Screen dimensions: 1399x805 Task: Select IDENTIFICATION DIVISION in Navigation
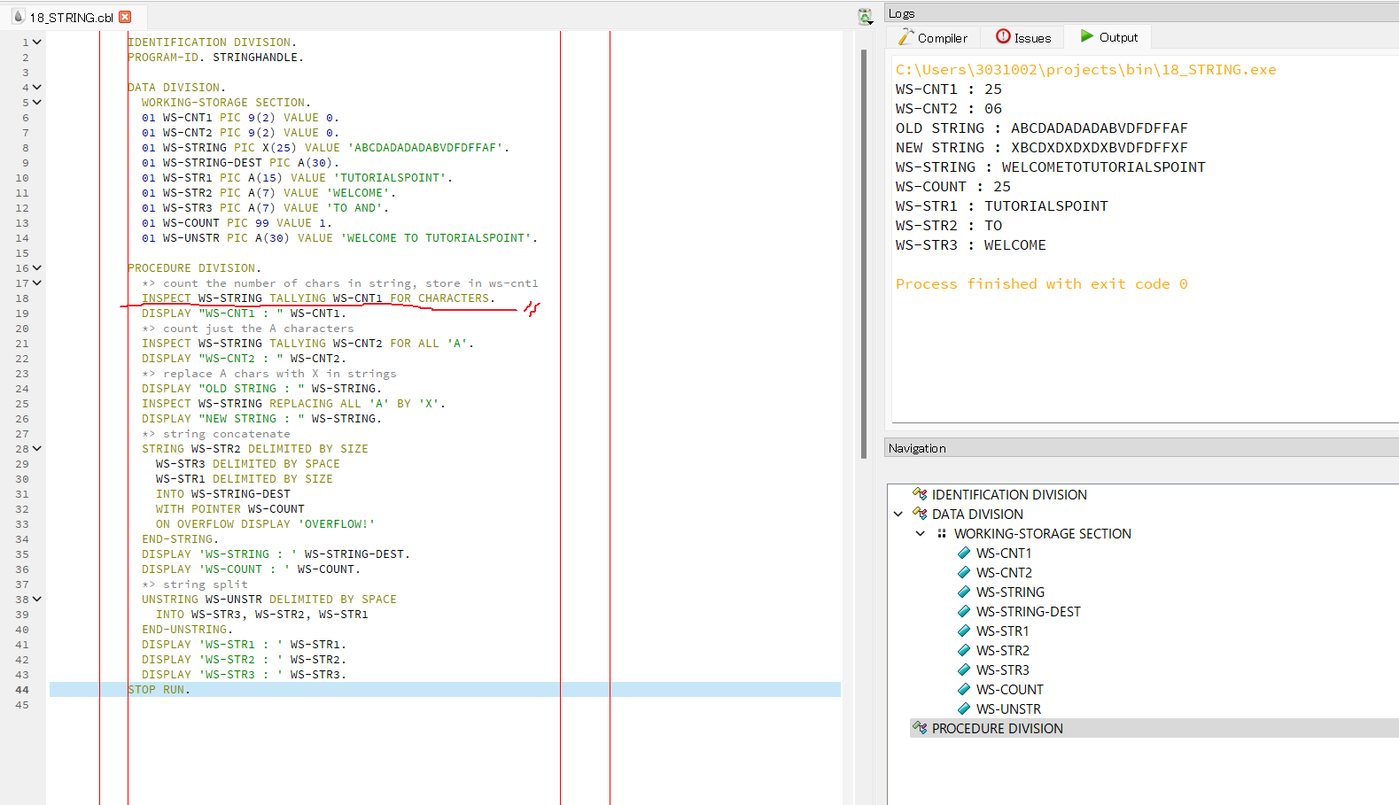tap(1009, 495)
